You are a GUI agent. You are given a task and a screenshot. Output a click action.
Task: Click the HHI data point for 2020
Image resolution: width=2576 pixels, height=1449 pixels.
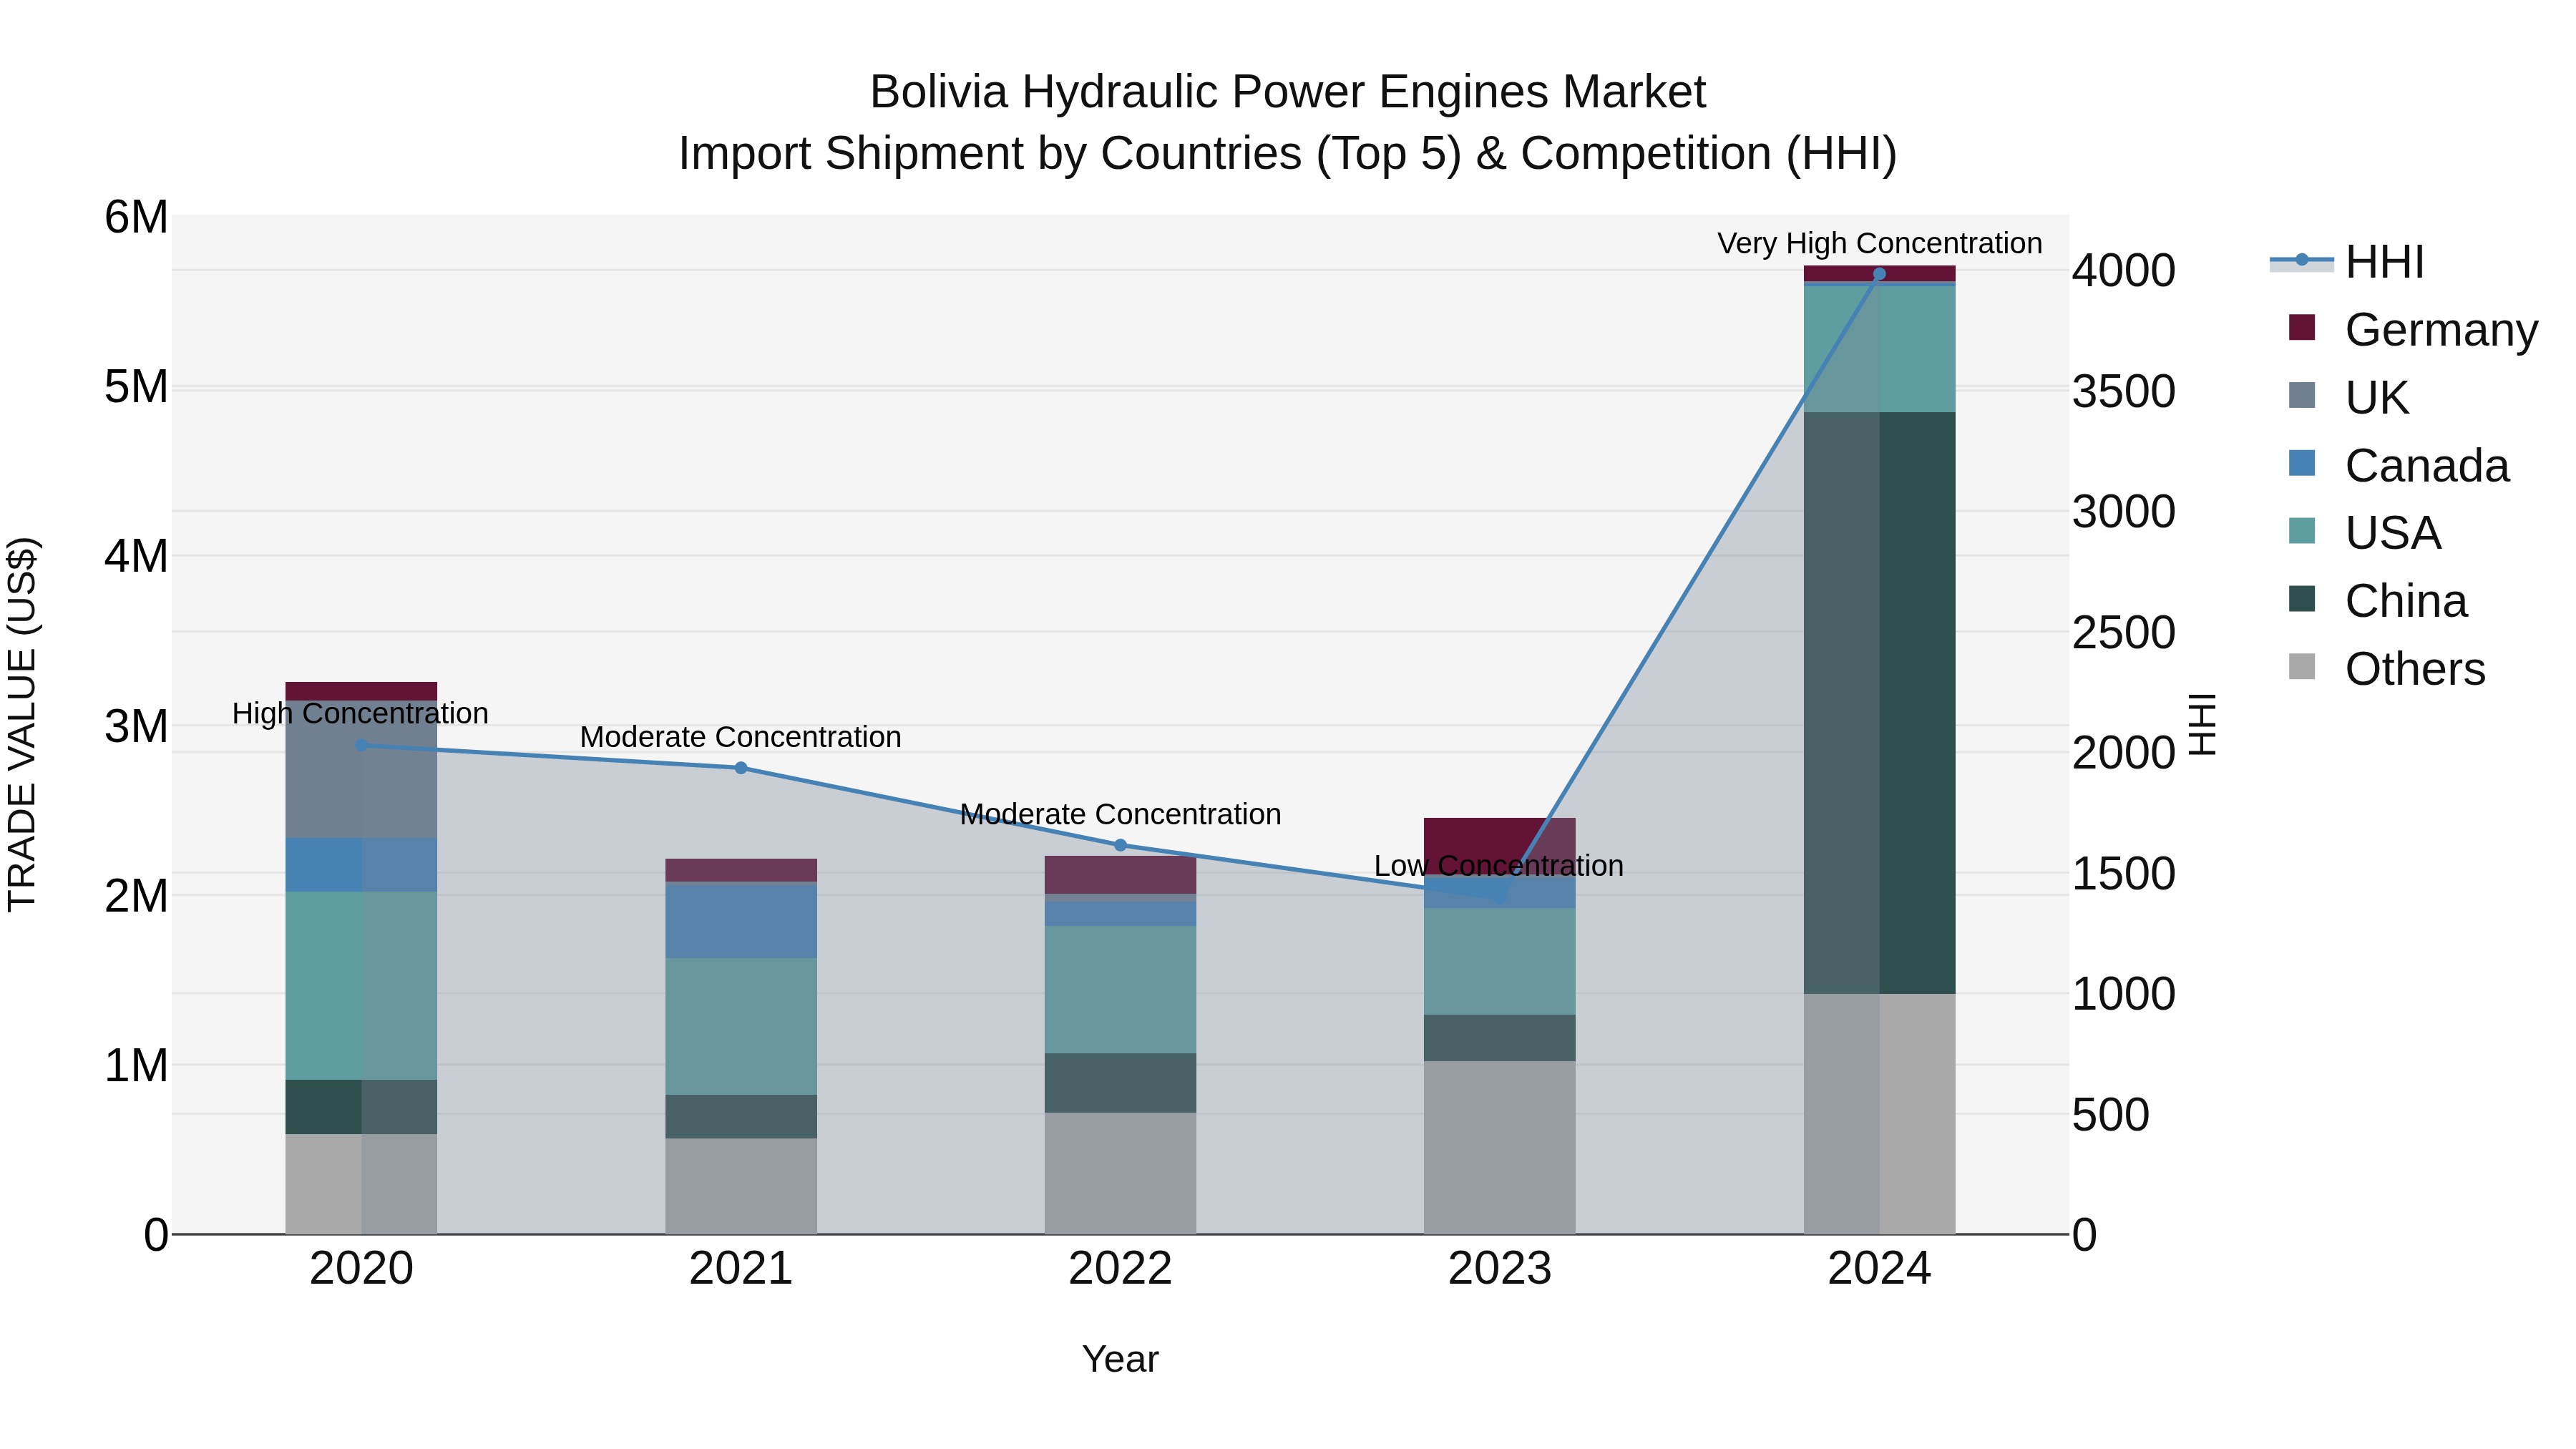tap(362, 745)
